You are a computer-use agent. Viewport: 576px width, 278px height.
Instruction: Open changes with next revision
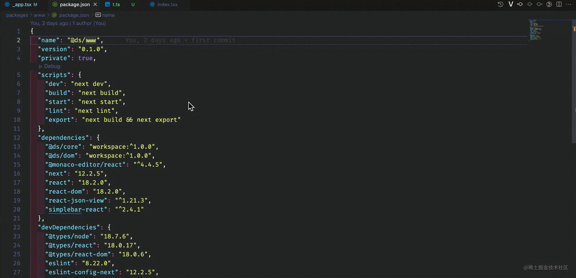point(539,4)
